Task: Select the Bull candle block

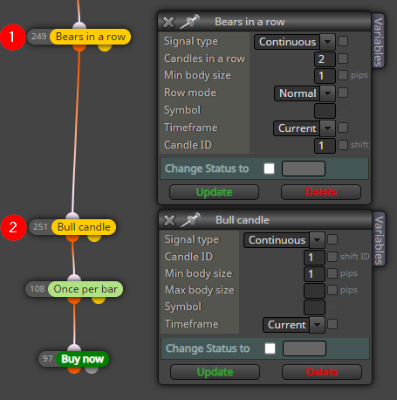Action: click(84, 227)
